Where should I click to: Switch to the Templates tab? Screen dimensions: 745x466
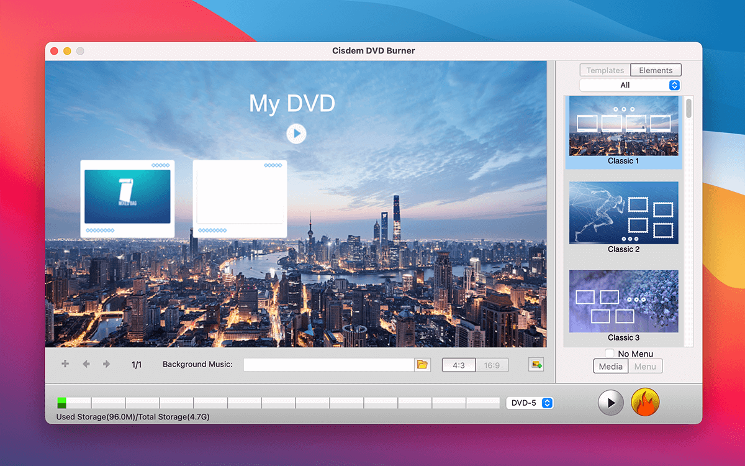(x=605, y=70)
